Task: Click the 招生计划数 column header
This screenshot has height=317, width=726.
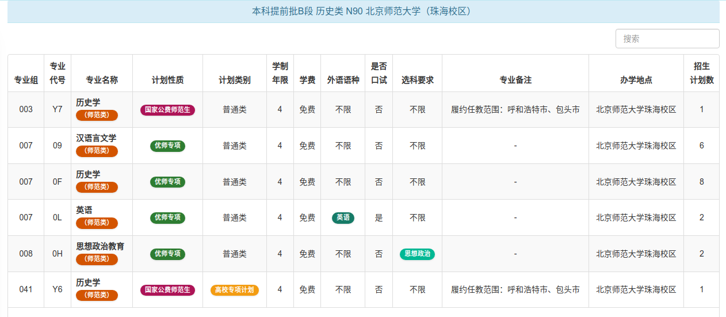Action: (702, 73)
